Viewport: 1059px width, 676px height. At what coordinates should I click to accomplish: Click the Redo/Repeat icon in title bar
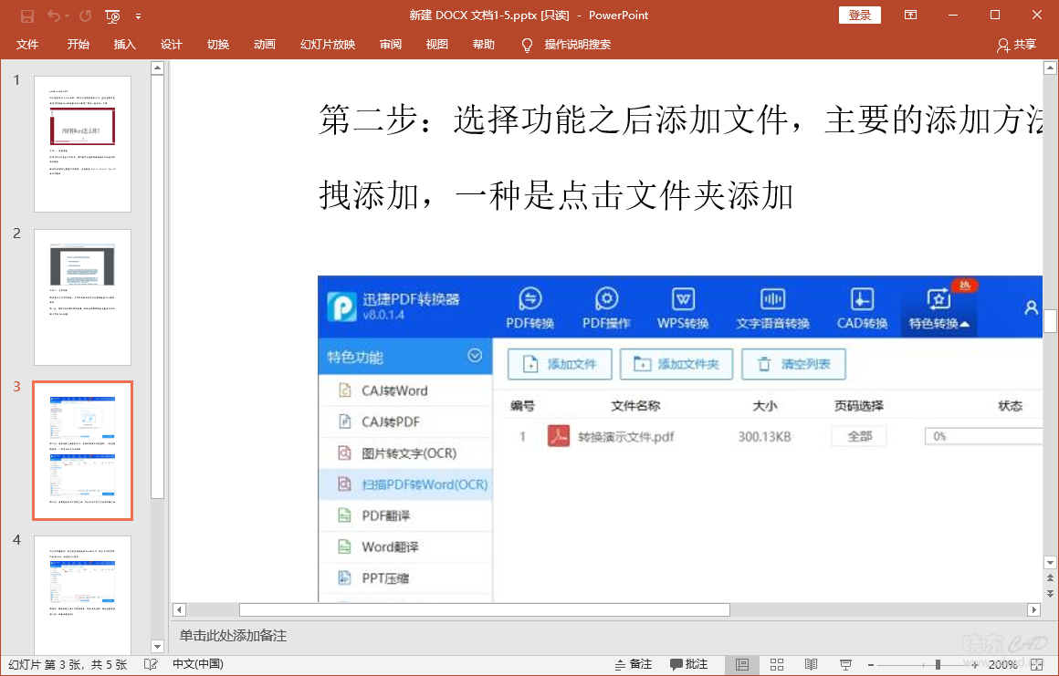pyautogui.click(x=85, y=16)
